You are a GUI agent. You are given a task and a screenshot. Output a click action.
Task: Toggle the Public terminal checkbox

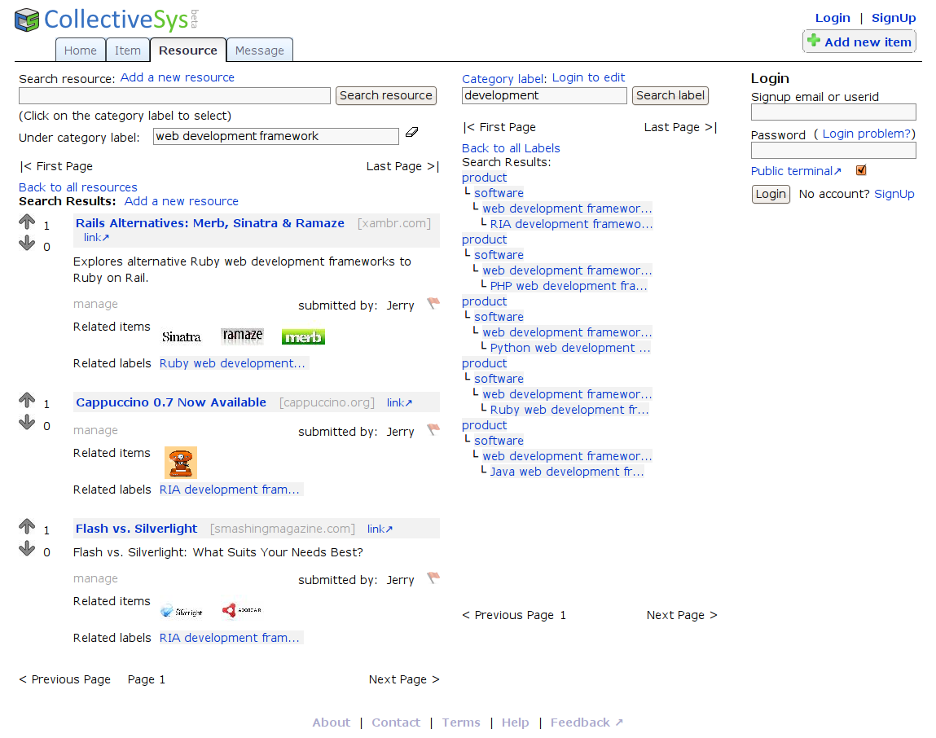(861, 170)
